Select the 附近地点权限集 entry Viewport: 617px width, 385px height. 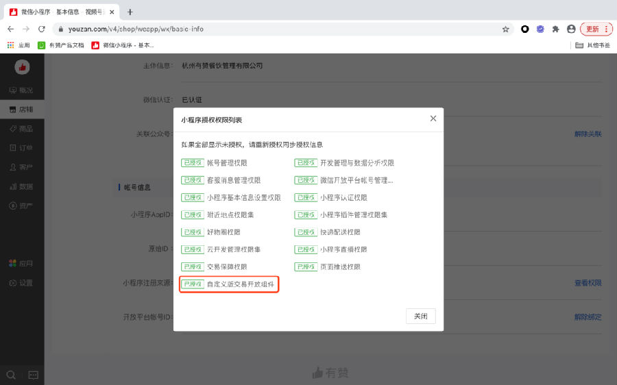230,214
